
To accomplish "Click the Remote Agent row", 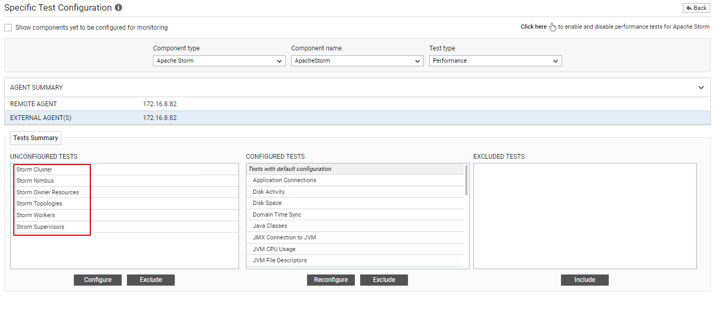I will click(x=357, y=104).
